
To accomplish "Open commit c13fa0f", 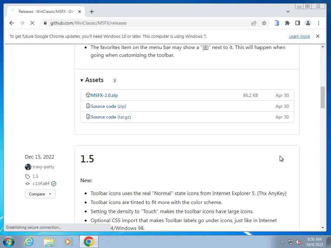I will pyautogui.click(x=41, y=184).
